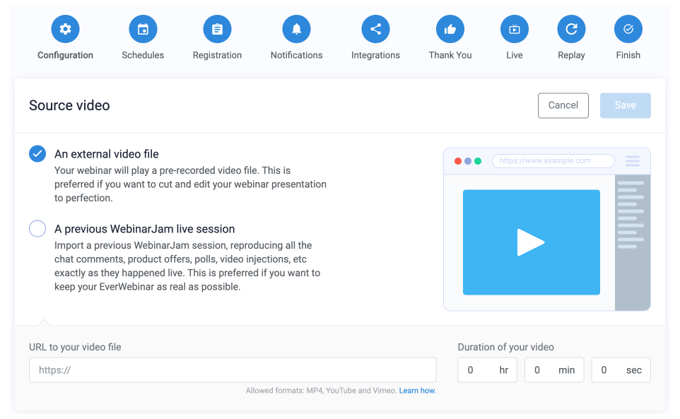Click the 'A previous WebinarJam live session' heading
680x419 pixels.
pyautogui.click(x=144, y=229)
